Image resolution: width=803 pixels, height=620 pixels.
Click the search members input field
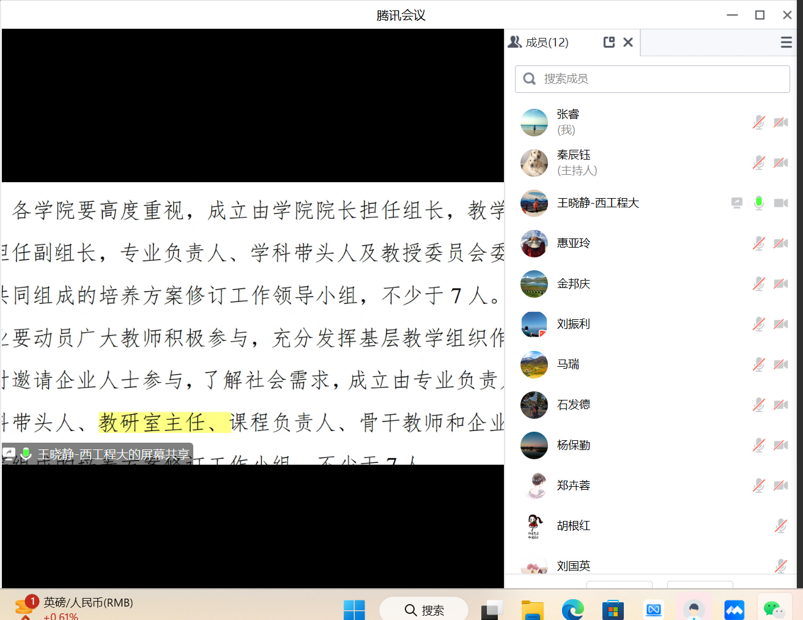coord(652,79)
